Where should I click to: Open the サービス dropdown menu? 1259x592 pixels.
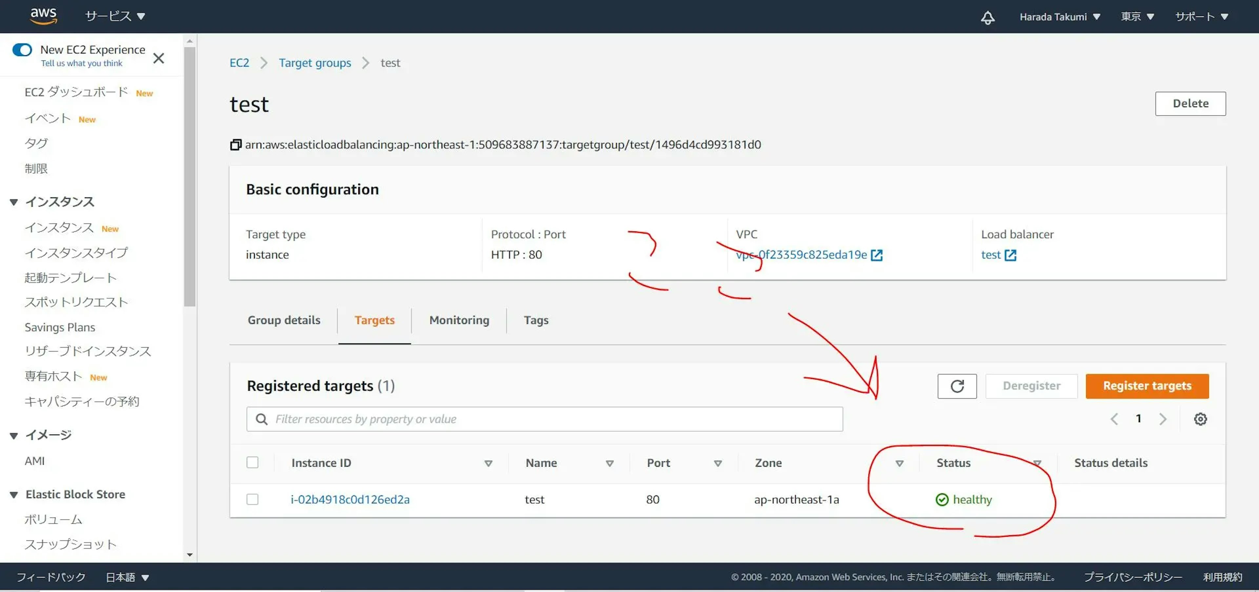[115, 17]
